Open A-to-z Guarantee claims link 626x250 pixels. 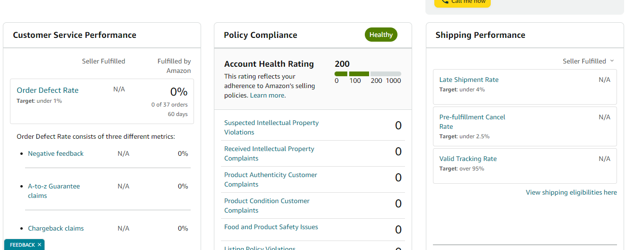(x=54, y=191)
